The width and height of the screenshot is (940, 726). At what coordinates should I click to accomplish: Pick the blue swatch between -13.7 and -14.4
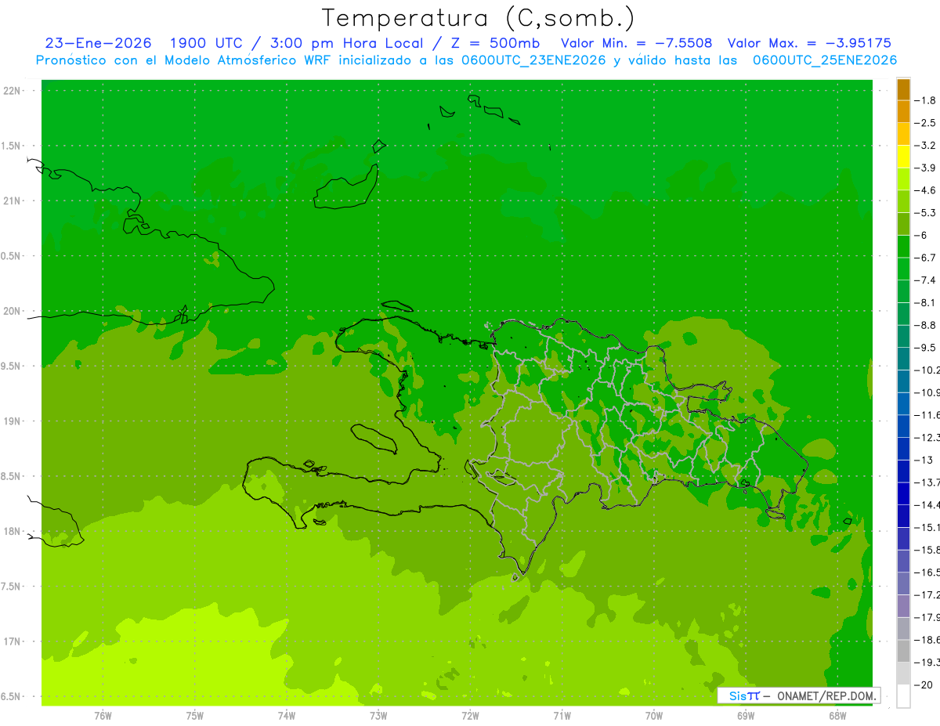tap(903, 493)
